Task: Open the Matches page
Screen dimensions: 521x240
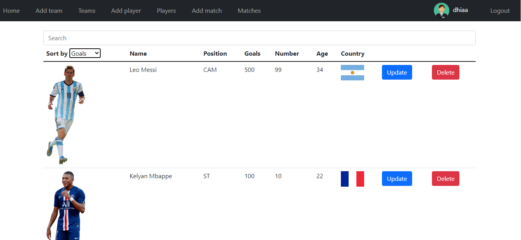Action: pyautogui.click(x=249, y=10)
